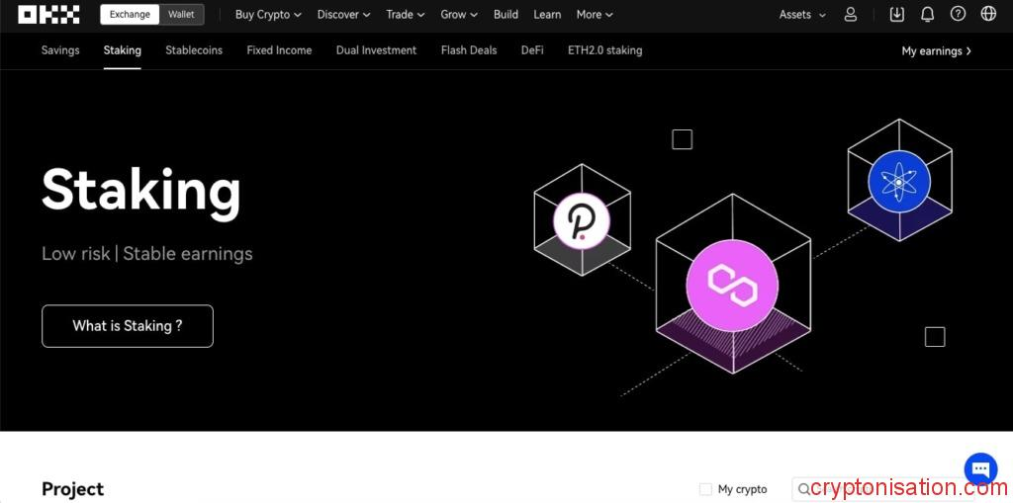Switch to the Wallet toggle

tap(181, 15)
